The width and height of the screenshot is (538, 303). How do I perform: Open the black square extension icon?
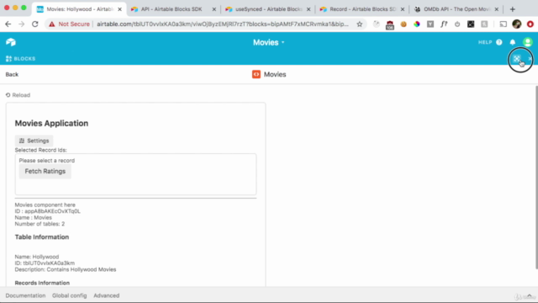[471, 24]
